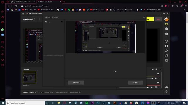Open Twitter bookmark icon
This screenshot has height=105, width=188.
[62, 10]
